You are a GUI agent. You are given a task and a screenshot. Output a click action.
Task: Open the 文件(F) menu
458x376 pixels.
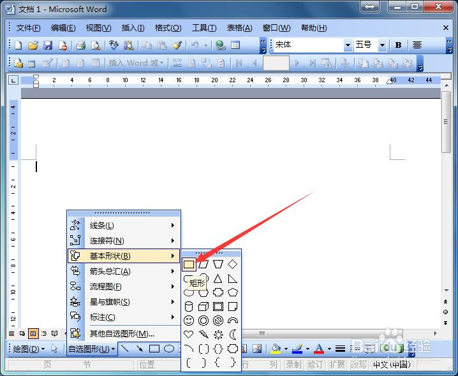(x=28, y=28)
